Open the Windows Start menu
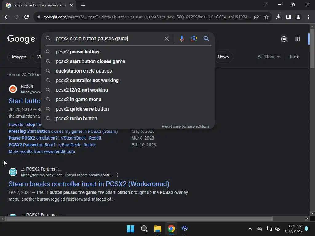 tap(130, 229)
